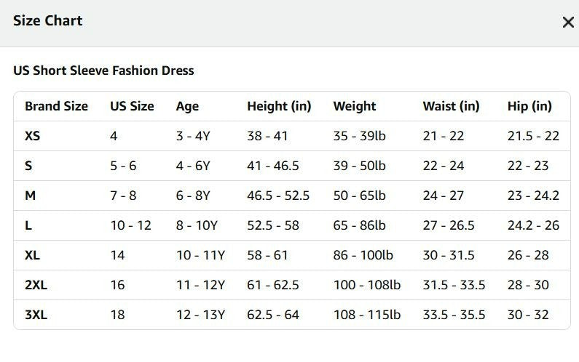Select the 3XL brand size cell
The height and width of the screenshot is (362, 579).
(36, 315)
